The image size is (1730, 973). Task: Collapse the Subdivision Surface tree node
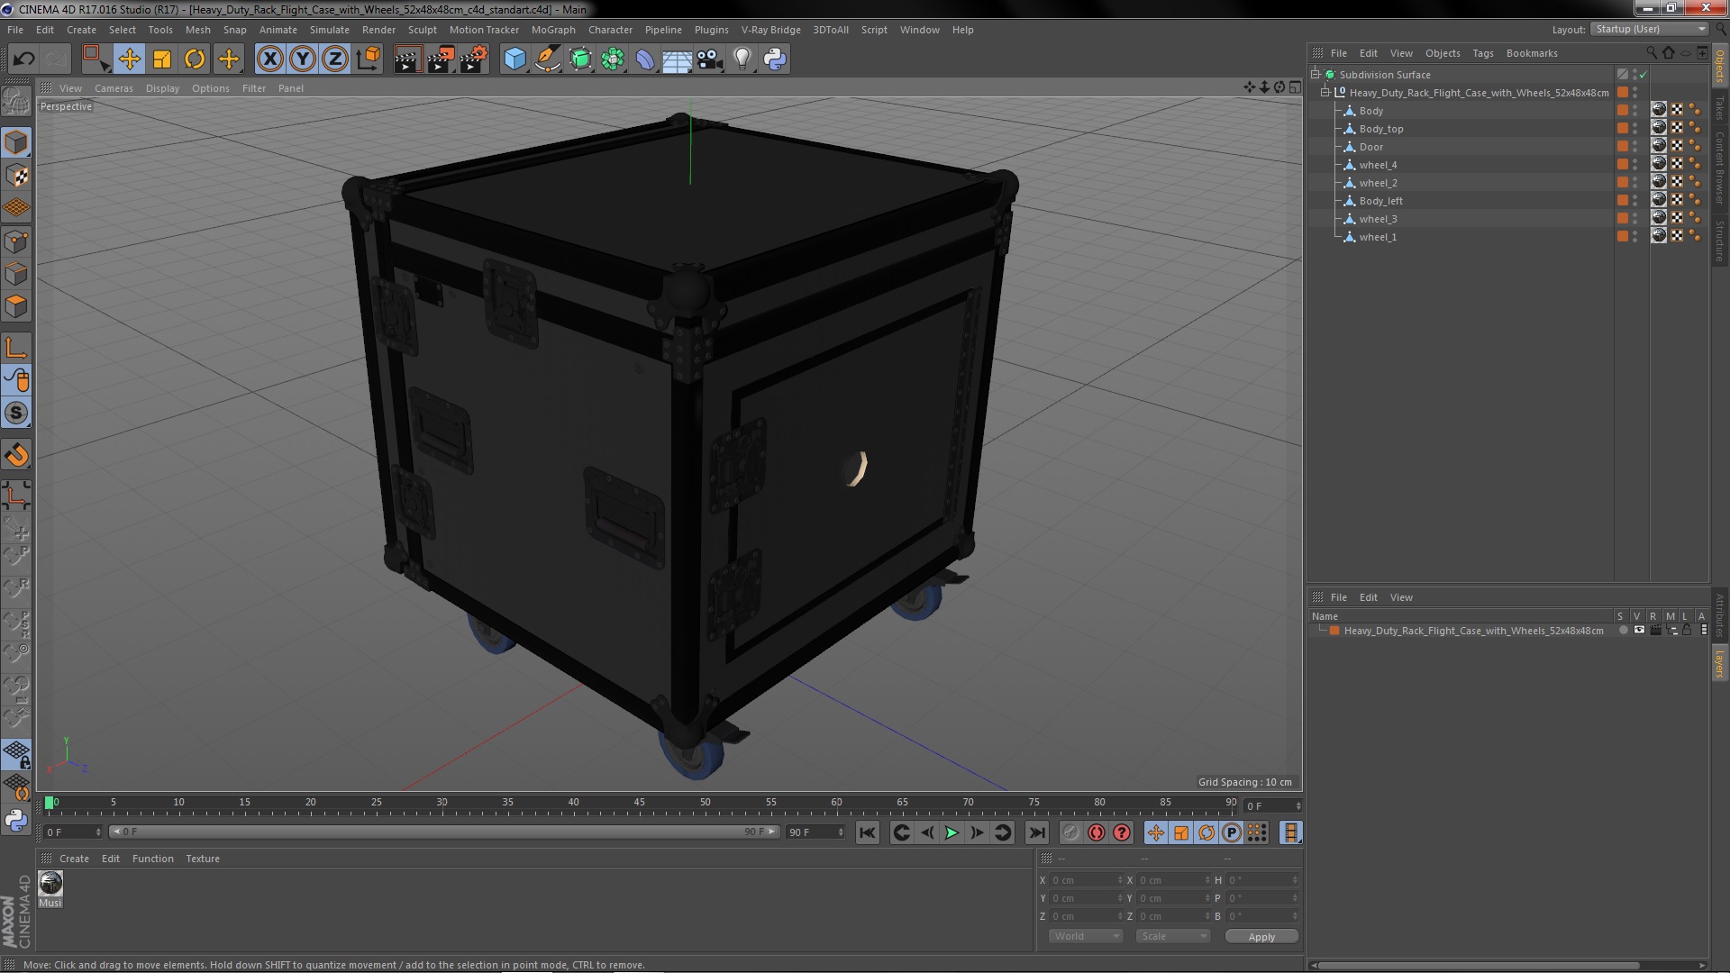click(x=1316, y=75)
